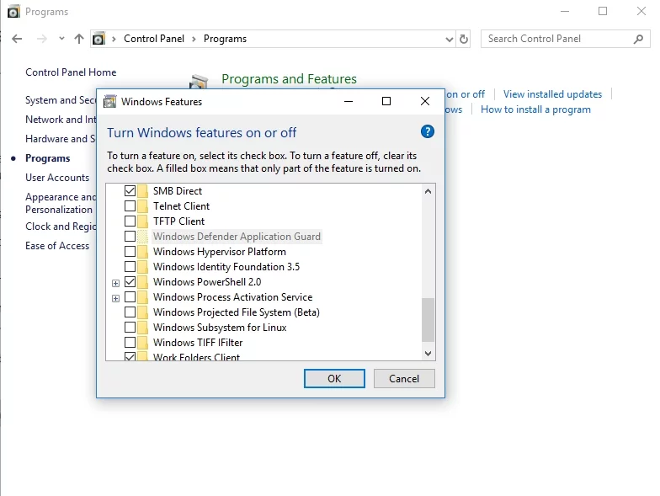The image size is (660, 496).
Task: Select Programs in the sidebar
Action: pos(47,158)
